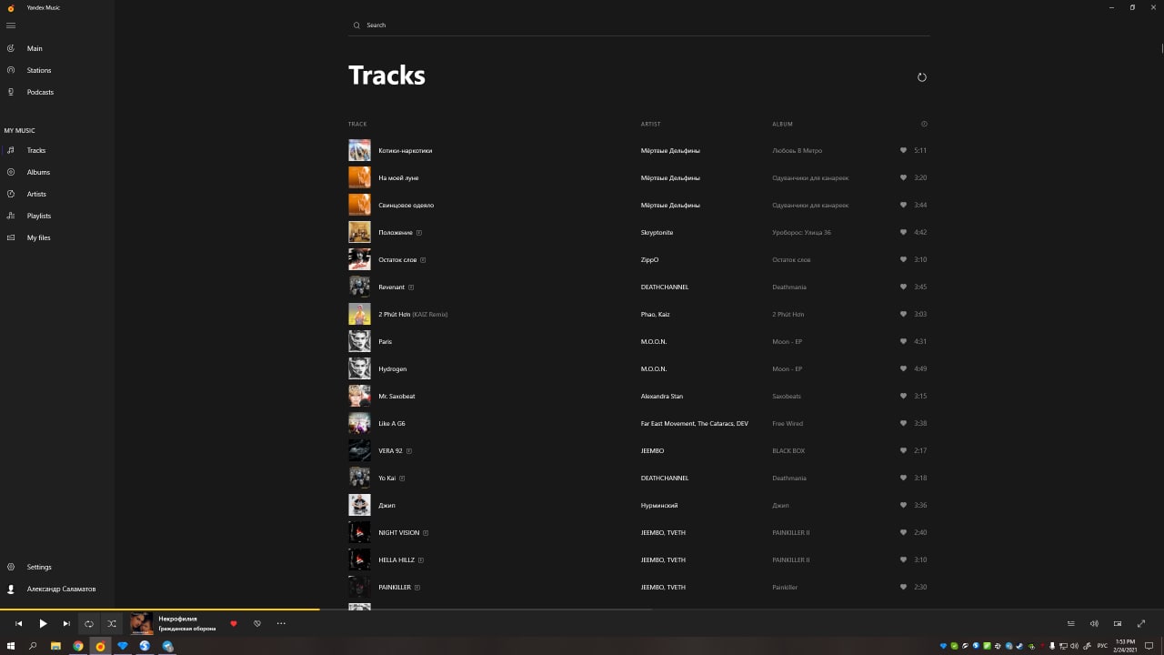Open the play queue list icon
Screen dimensions: 1164x655
pyautogui.click(x=1070, y=623)
